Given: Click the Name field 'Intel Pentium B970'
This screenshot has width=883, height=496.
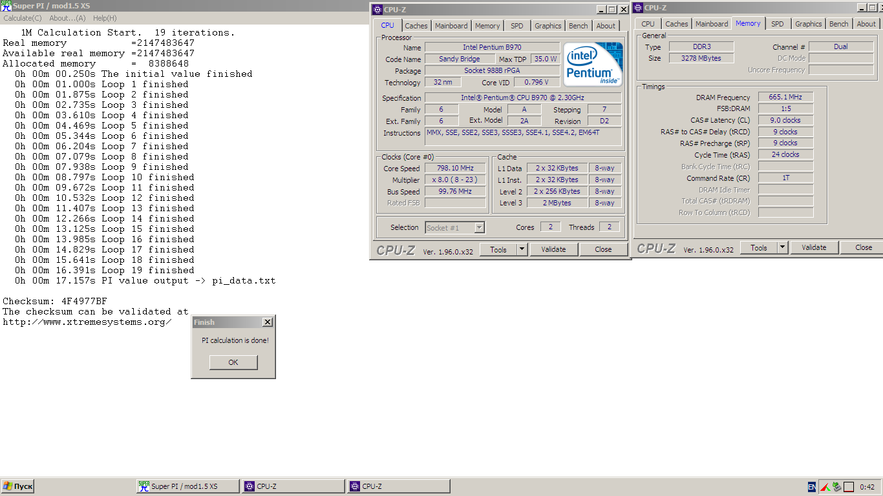Looking at the screenshot, I should [x=492, y=48].
